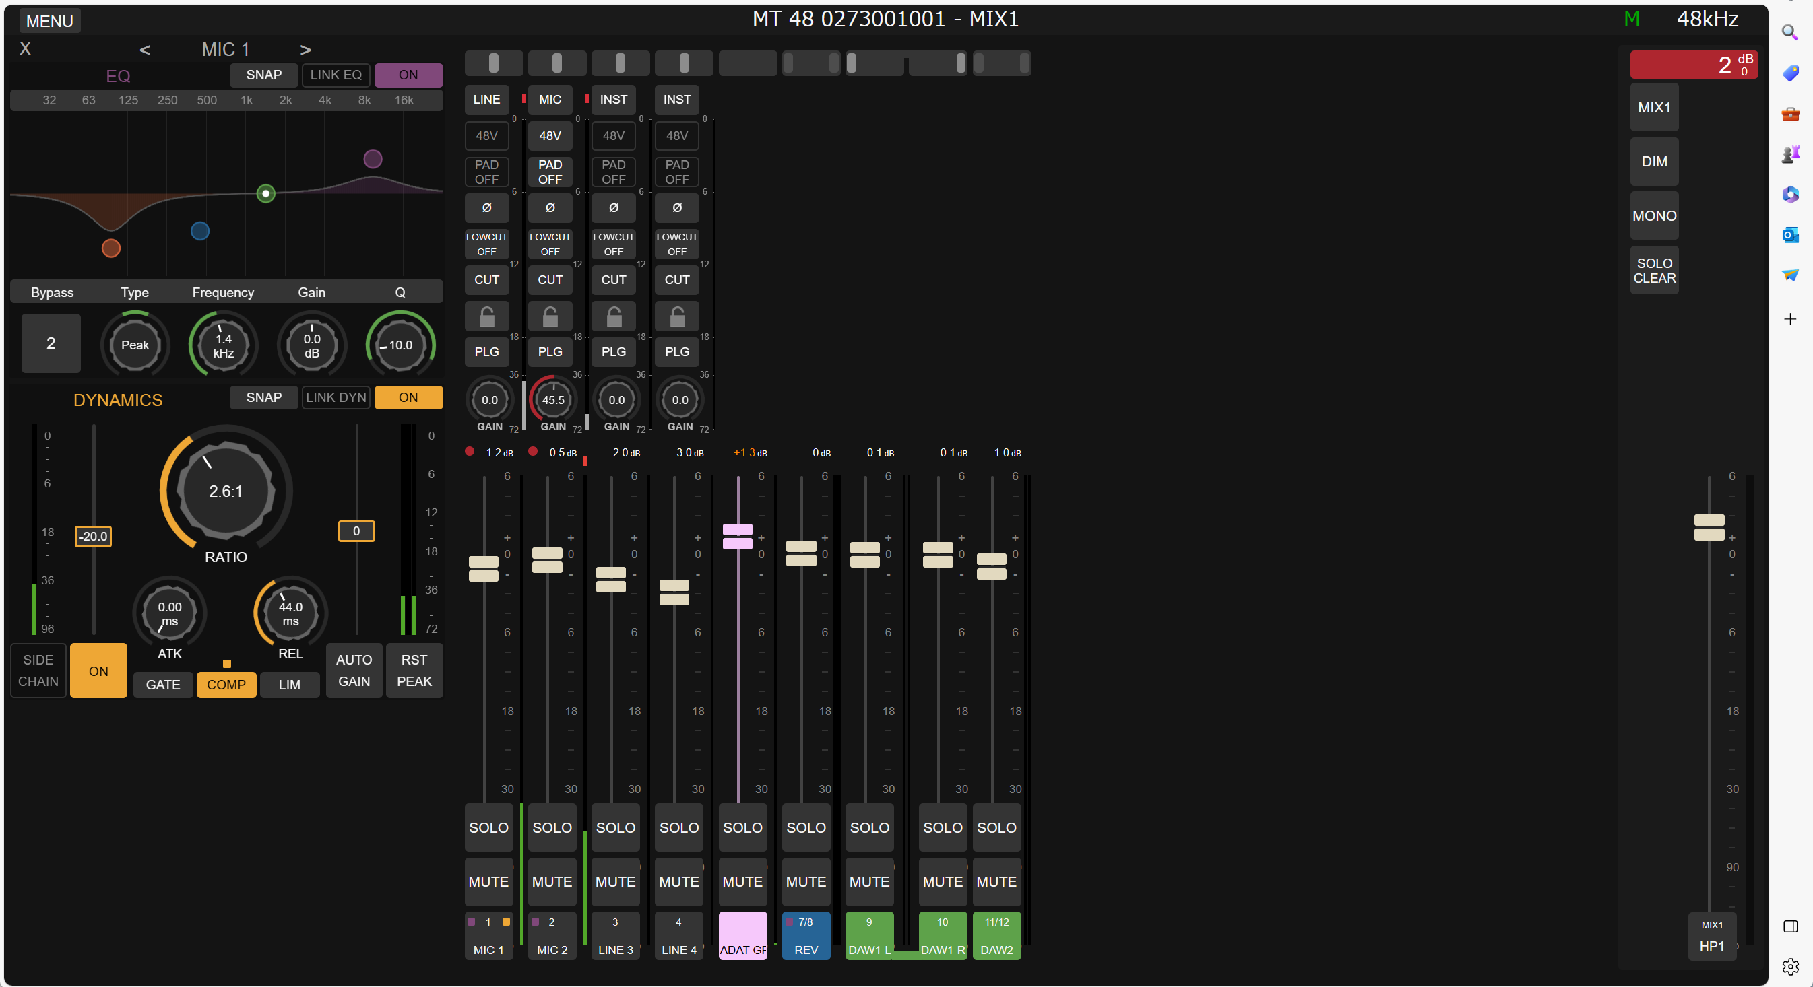Screen dimensions: 1813x987
Task: Click the lock icon on channel 3
Action: click(x=613, y=316)
